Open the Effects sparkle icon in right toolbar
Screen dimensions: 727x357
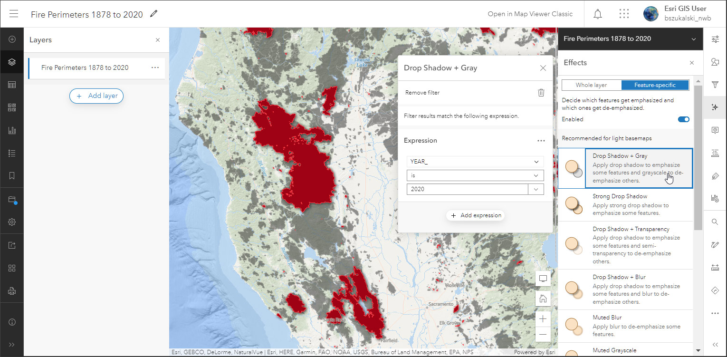715,107
